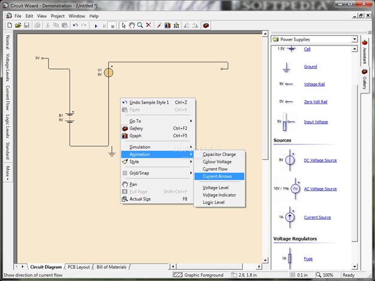Select Graph in context menu

[158, 135]
